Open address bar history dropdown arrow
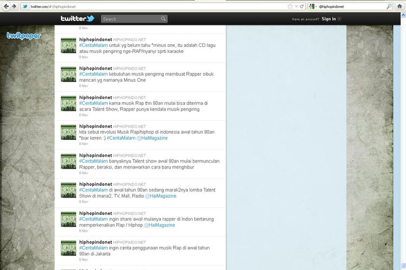This screenshot has width=406, height=270. point(296,6)
